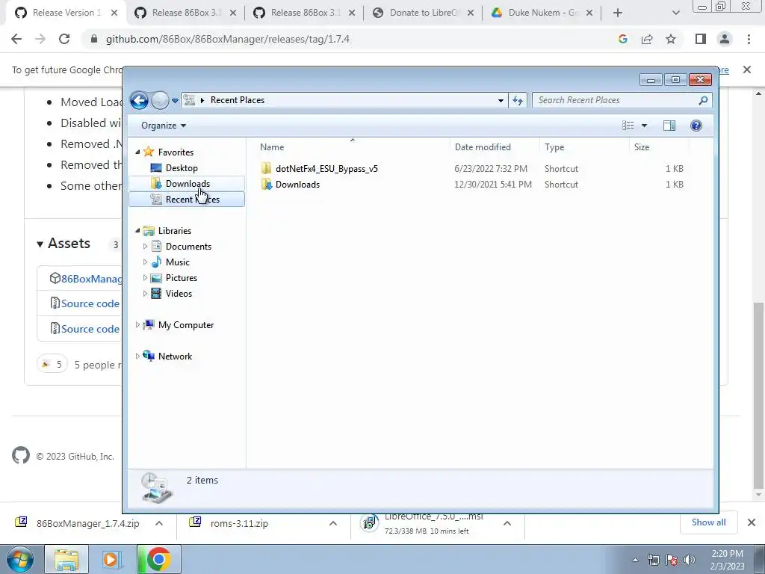Screen dimensions: 765x574
Task: Click the Google icon in address bar
Action: tap(622, 39)
